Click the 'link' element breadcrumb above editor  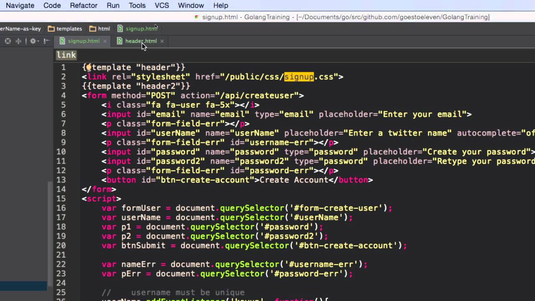click(66, 55)
